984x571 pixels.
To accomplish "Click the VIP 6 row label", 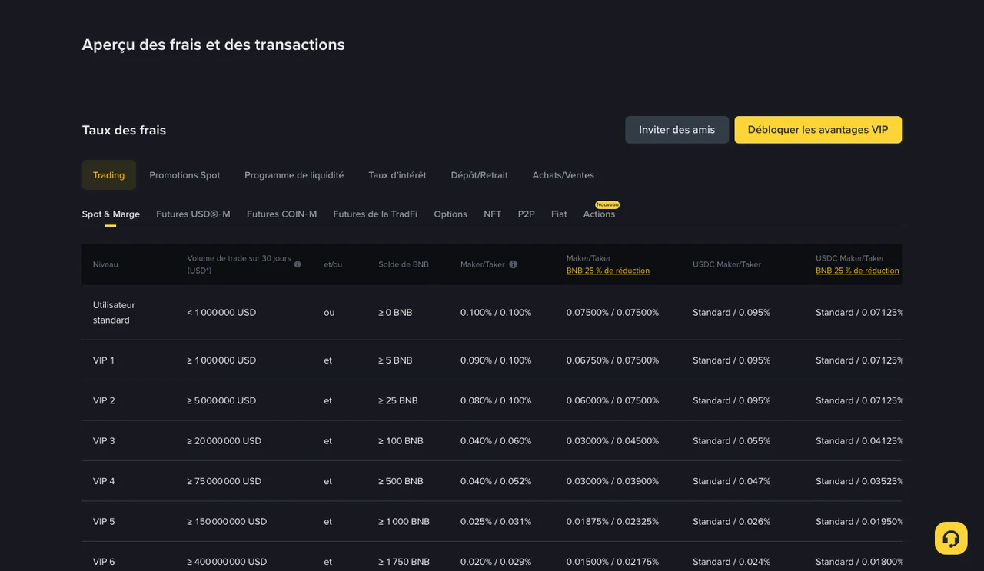I will [104, 562].
